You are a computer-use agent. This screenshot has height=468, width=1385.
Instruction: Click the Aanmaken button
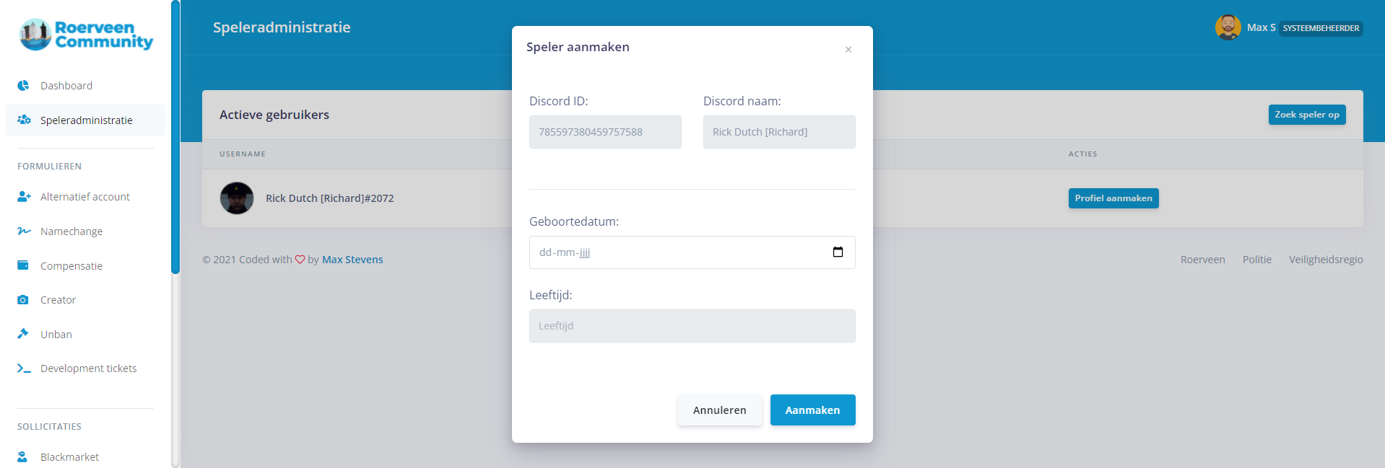click(x=812, y=410)
